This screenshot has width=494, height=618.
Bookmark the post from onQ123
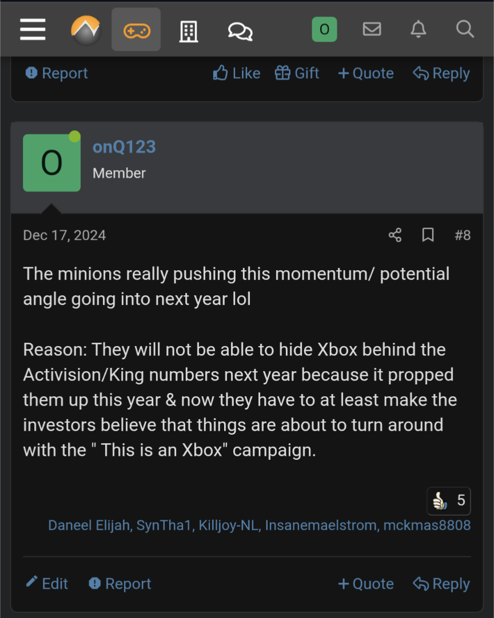(x=428, y=235)
